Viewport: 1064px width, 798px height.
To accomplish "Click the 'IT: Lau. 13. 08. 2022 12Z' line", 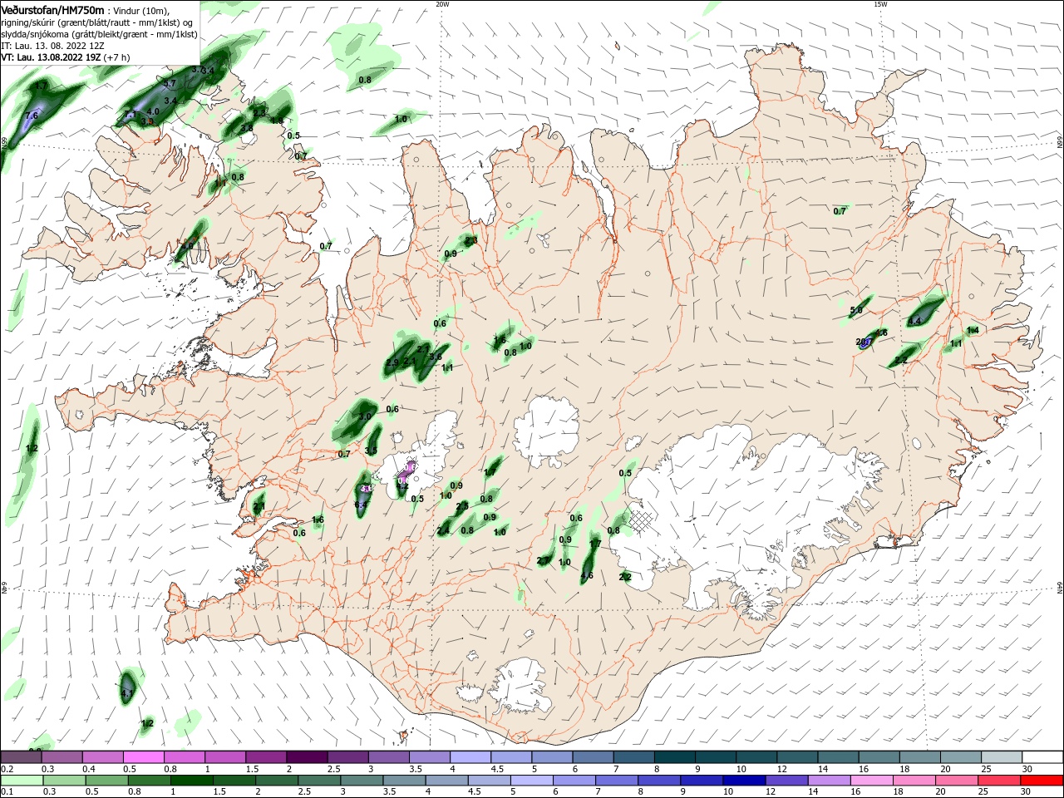I will (53, 46).
